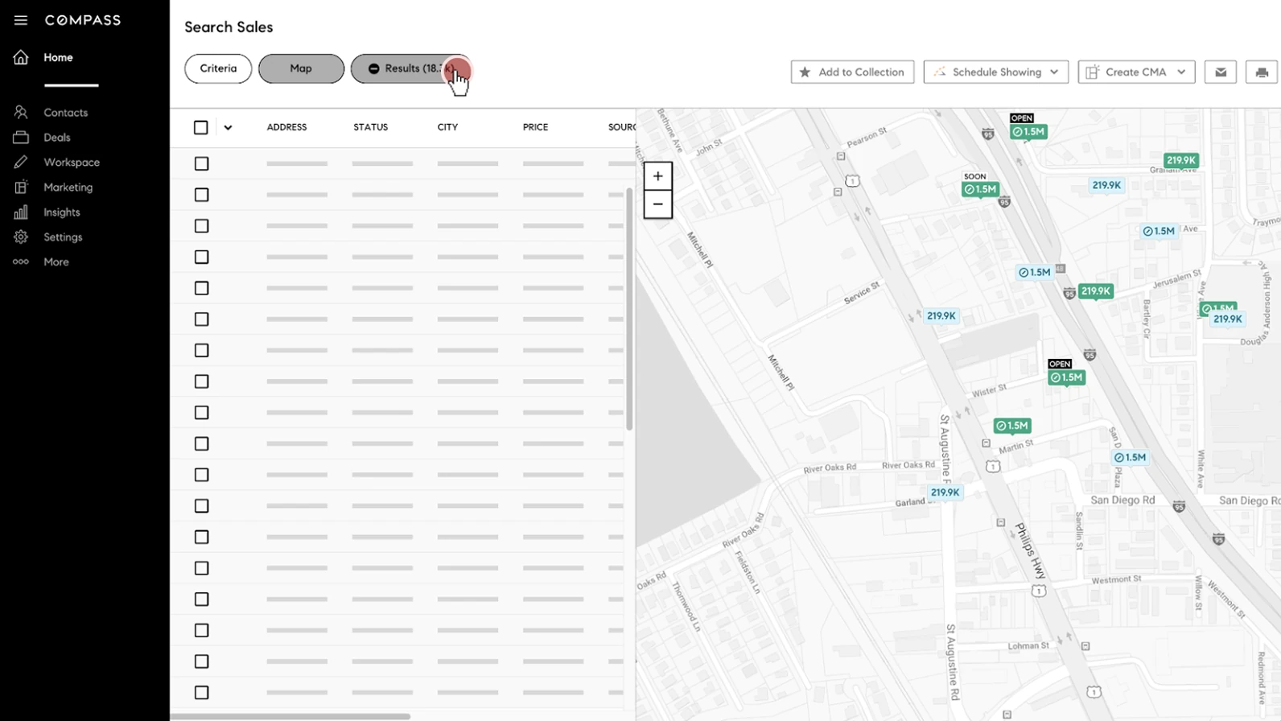Click the Search Sales heading
Image resolution: width=1281 pixels, height=721 pixels.
229,27
